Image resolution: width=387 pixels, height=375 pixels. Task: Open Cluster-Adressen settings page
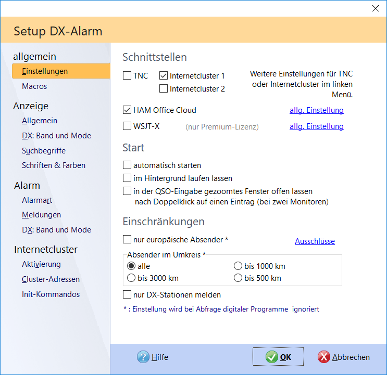tap(51, 279)
